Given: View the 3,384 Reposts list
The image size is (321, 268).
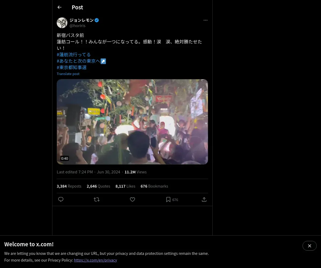Looking at the screenshot, I should coord(69,186).
